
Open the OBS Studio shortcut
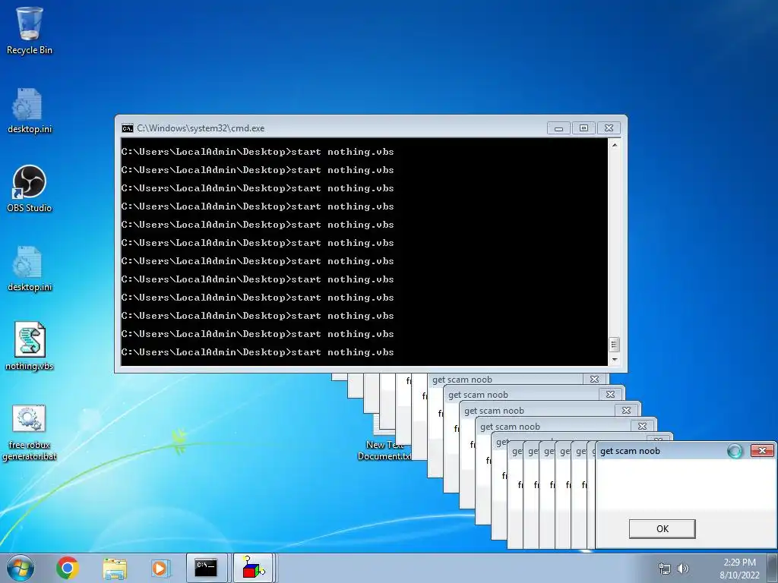(30, 189)
